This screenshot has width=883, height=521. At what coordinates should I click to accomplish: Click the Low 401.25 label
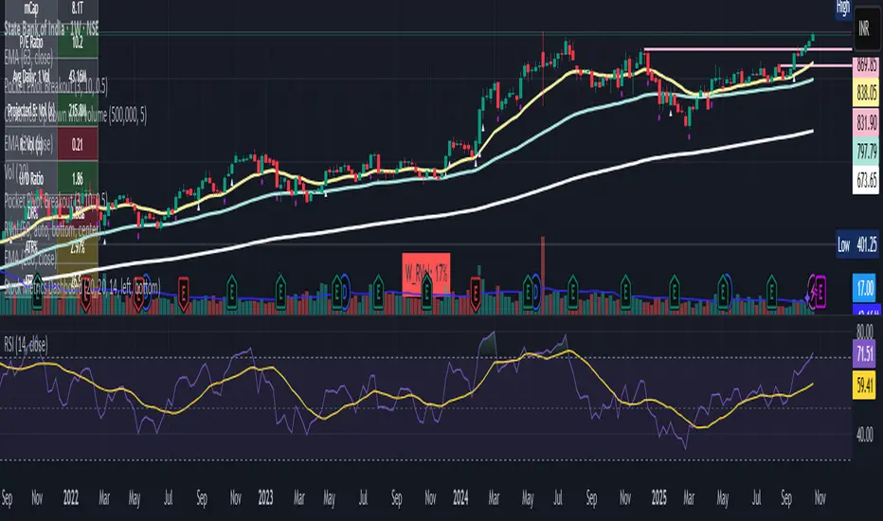pos(857,244)
